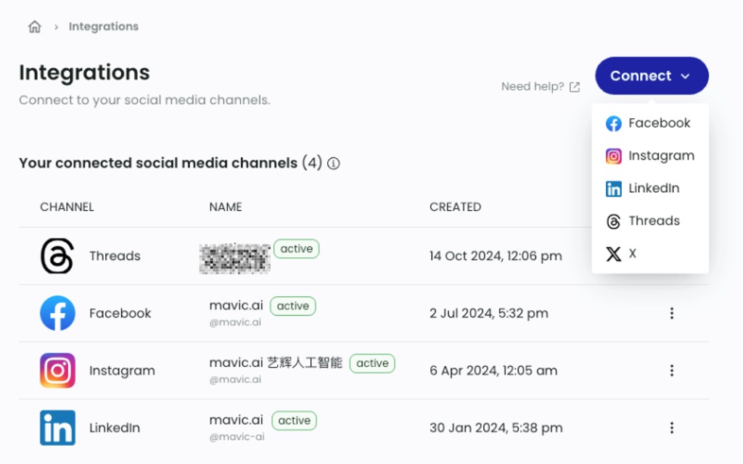Click the external link icon beside Need help?
This screenshot has width=743, height=464.
(x=575, y=87)
